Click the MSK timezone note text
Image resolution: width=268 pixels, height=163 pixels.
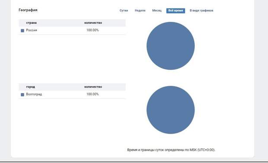pyautogui.click(x=171, y=150)
